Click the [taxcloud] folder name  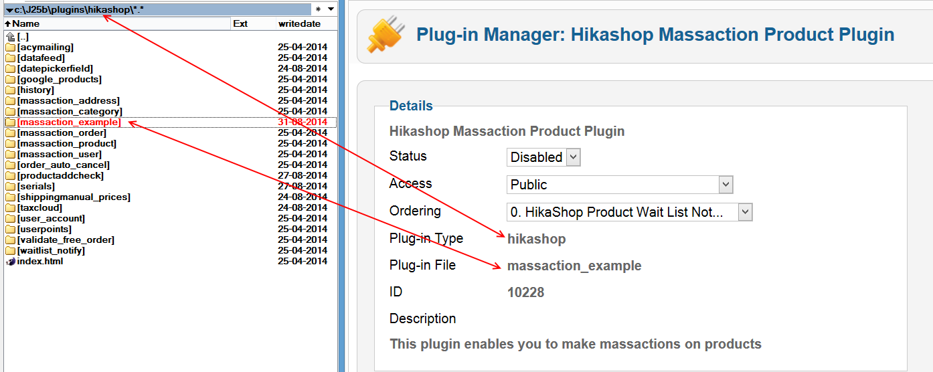pos(38,208)
